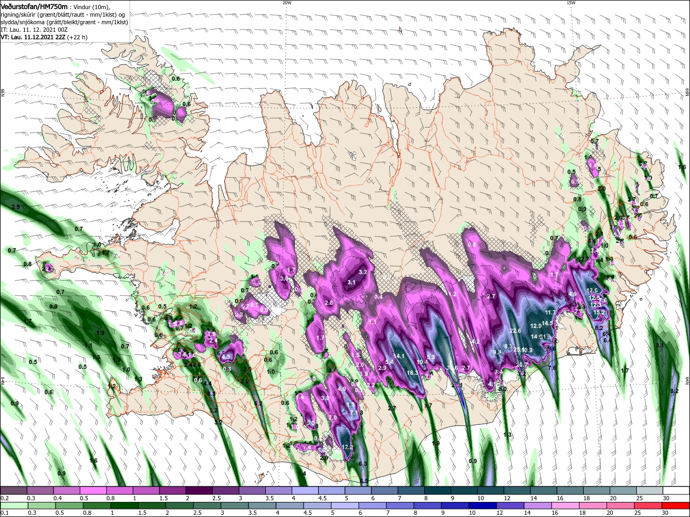Click the 16.3 precipitation value on the map

[412, 373]
